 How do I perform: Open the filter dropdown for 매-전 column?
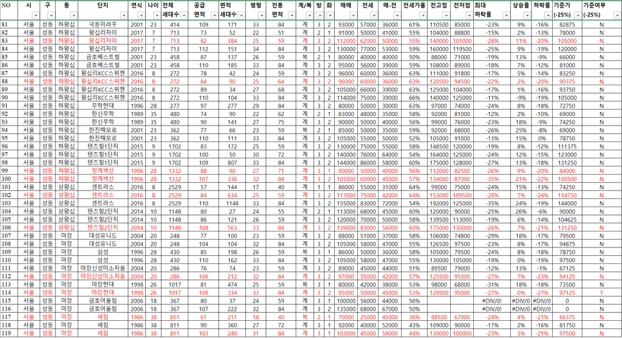[397, 15]
